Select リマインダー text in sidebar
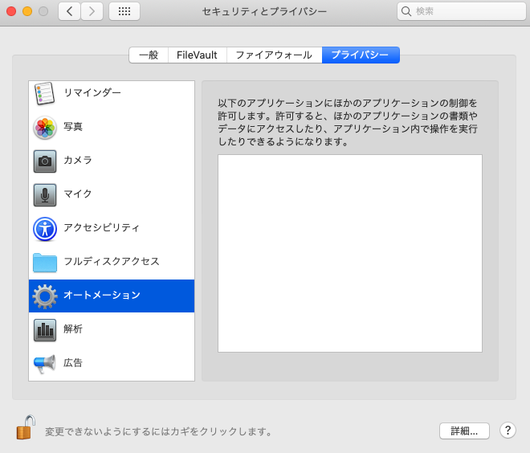 (x=92, y=92)
